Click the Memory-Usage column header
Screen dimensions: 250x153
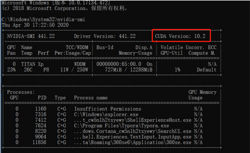135,53
